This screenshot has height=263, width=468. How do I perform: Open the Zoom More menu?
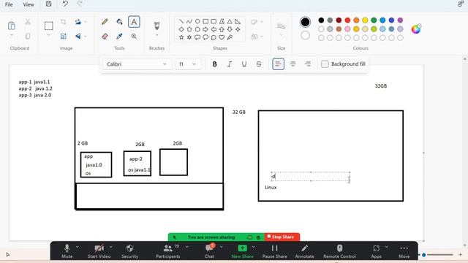404,251
